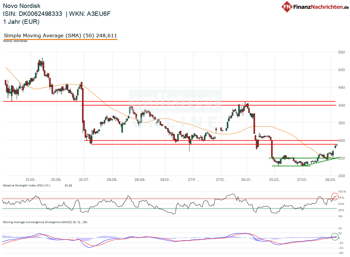Click the '1 Jahr (EUR)' period label
The image size is (350, 257).
coord(21,22)
